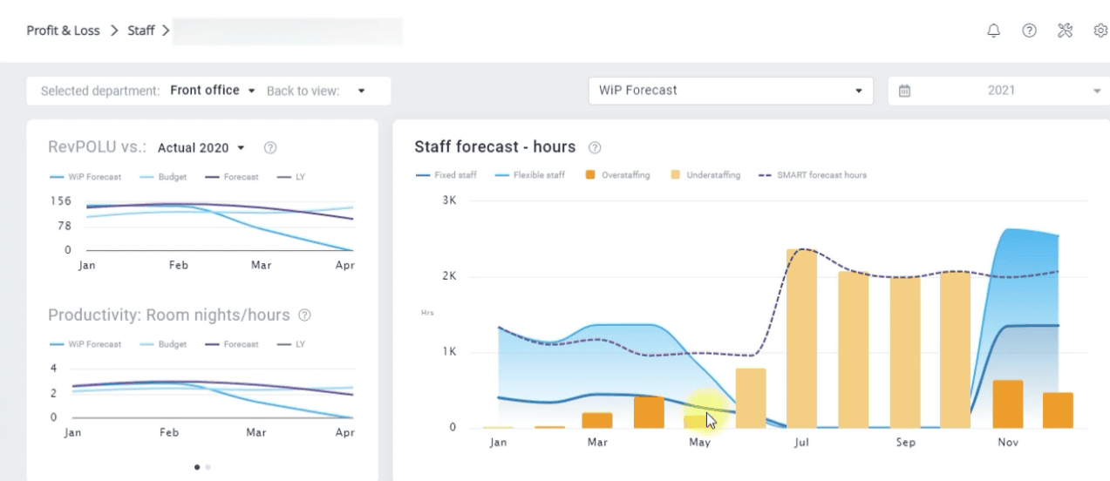Expand the Front office department dropdown
Screen dimensions: 1110x481
(213, 91)
